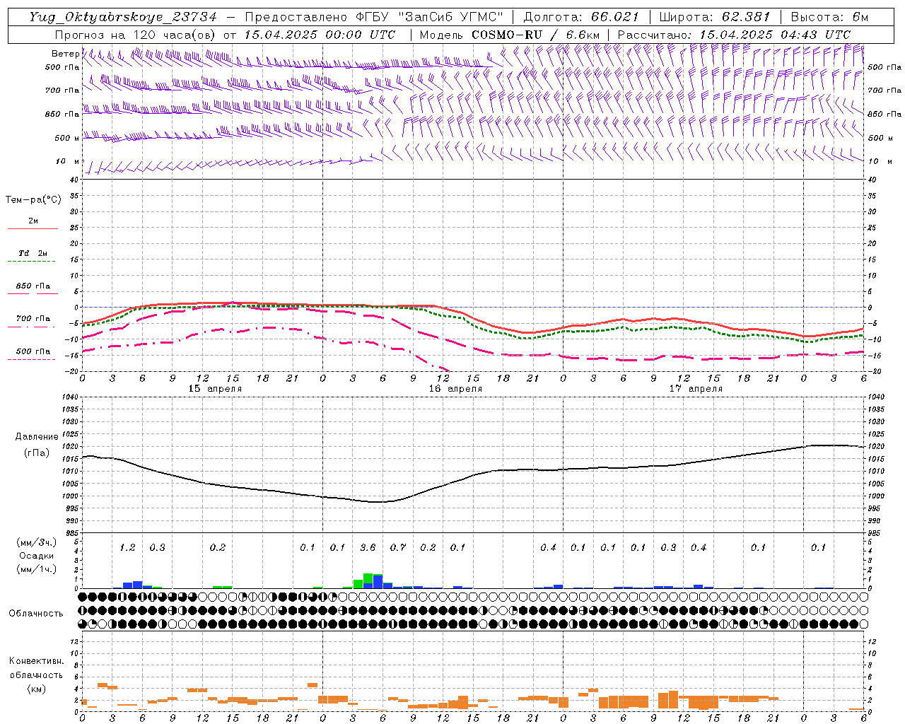Viewport: 905px width, 724px height.
Task: Click the Широта: 62.381 header field
Action: tap(715, 17)
